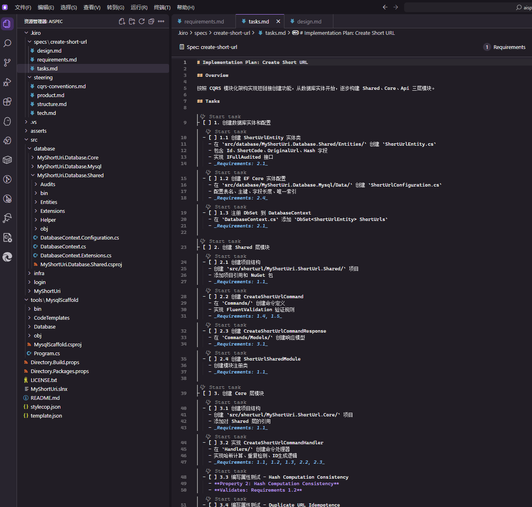Open Source Control view in activity bar
The image size is (532, 507).
click(x=7, y=63)
